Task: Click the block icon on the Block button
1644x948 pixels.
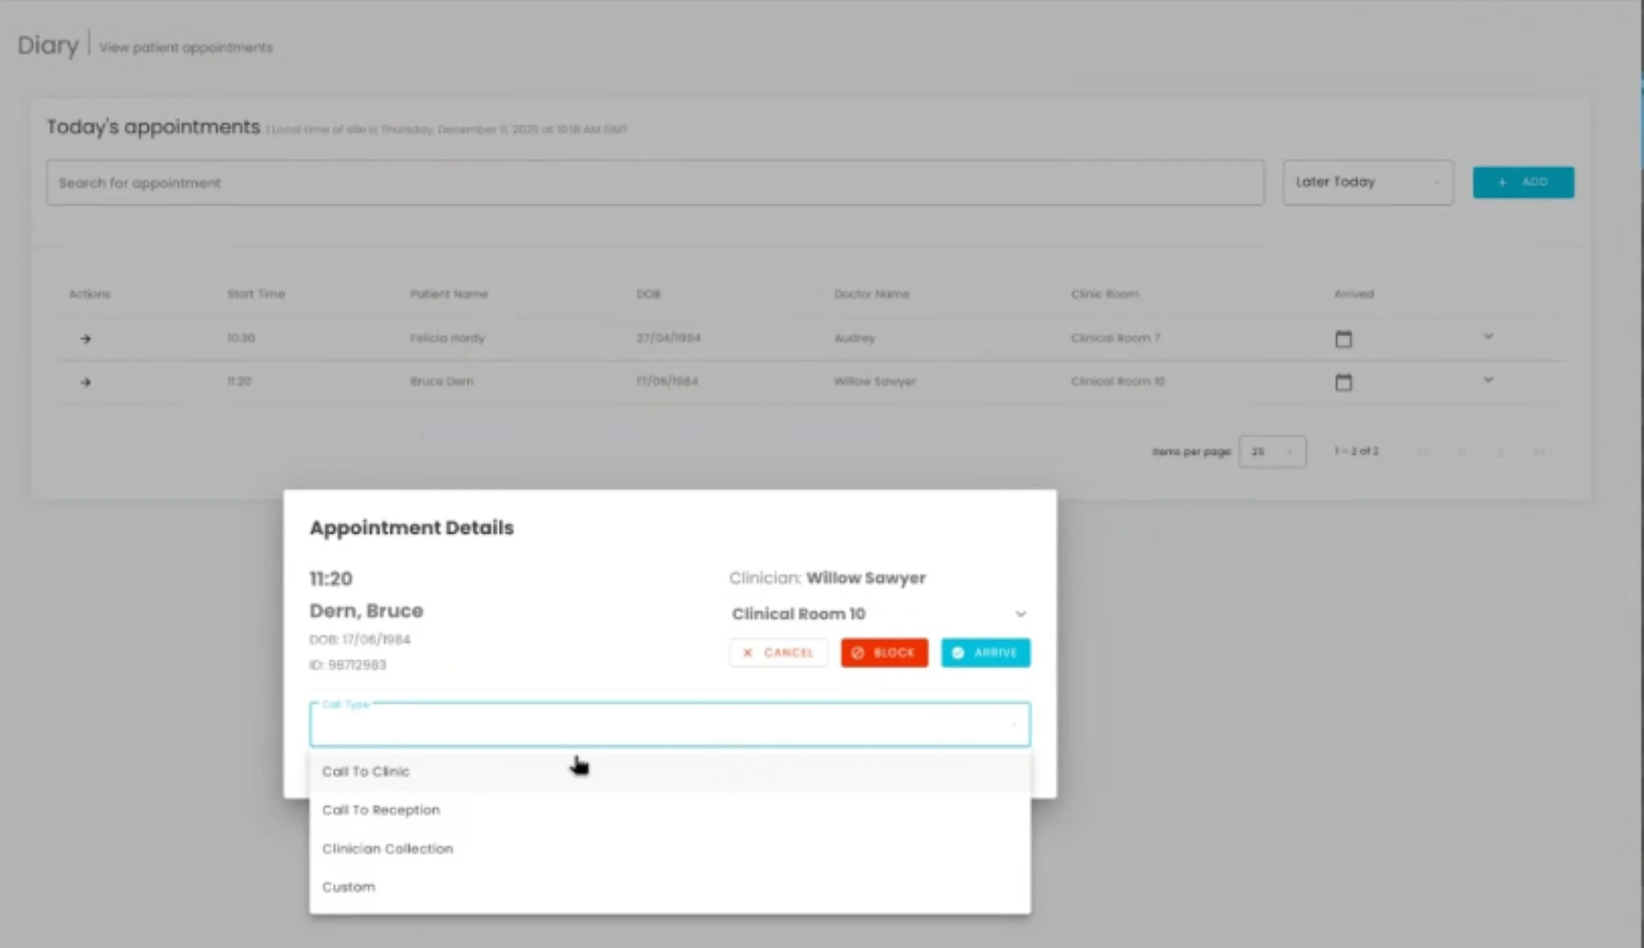Action: (x=858, y=653)
